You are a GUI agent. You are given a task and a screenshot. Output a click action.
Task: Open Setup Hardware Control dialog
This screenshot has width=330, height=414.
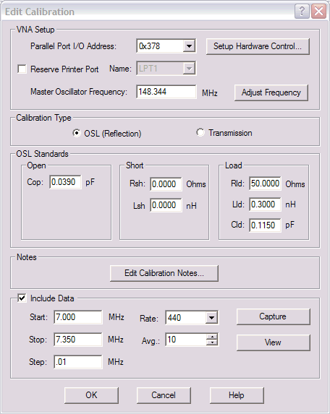coord(258,46)
